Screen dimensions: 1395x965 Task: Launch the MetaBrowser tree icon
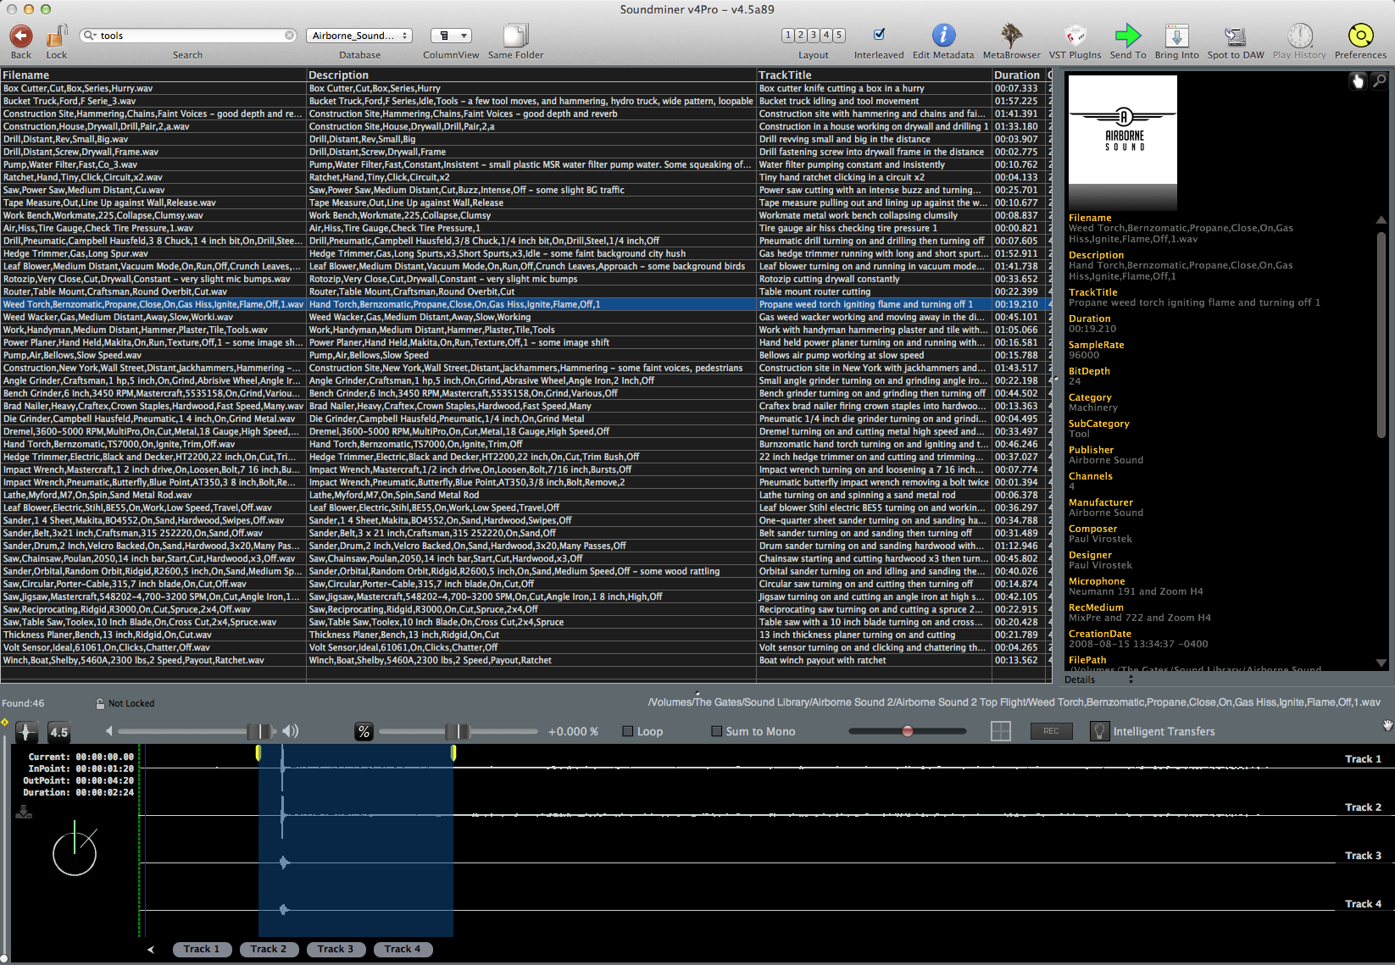point(1011,36)
